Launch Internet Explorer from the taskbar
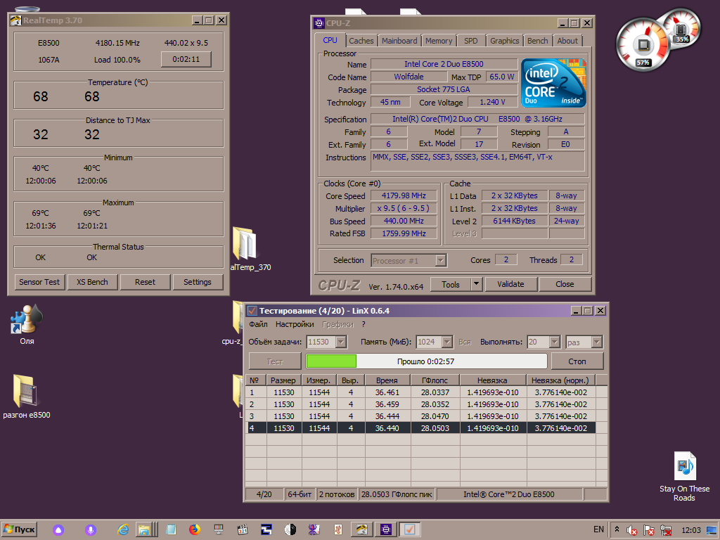The height and width of the screenshot is (540, 720). pyautogui.click(x=122, y=529)
